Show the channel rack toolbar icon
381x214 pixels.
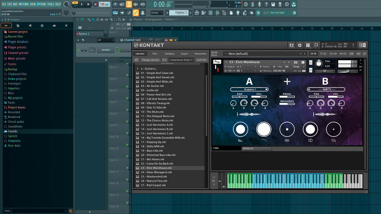pos(211,13)
